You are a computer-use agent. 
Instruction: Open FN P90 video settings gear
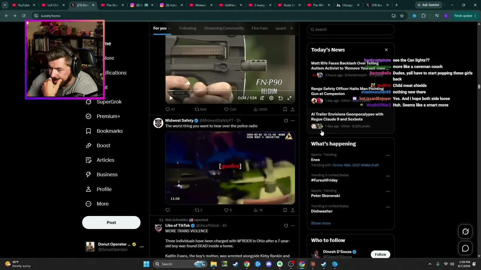point(271,98)
